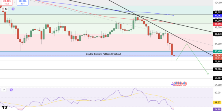Expand the RSI pane legend chevron

click(4, 90)
